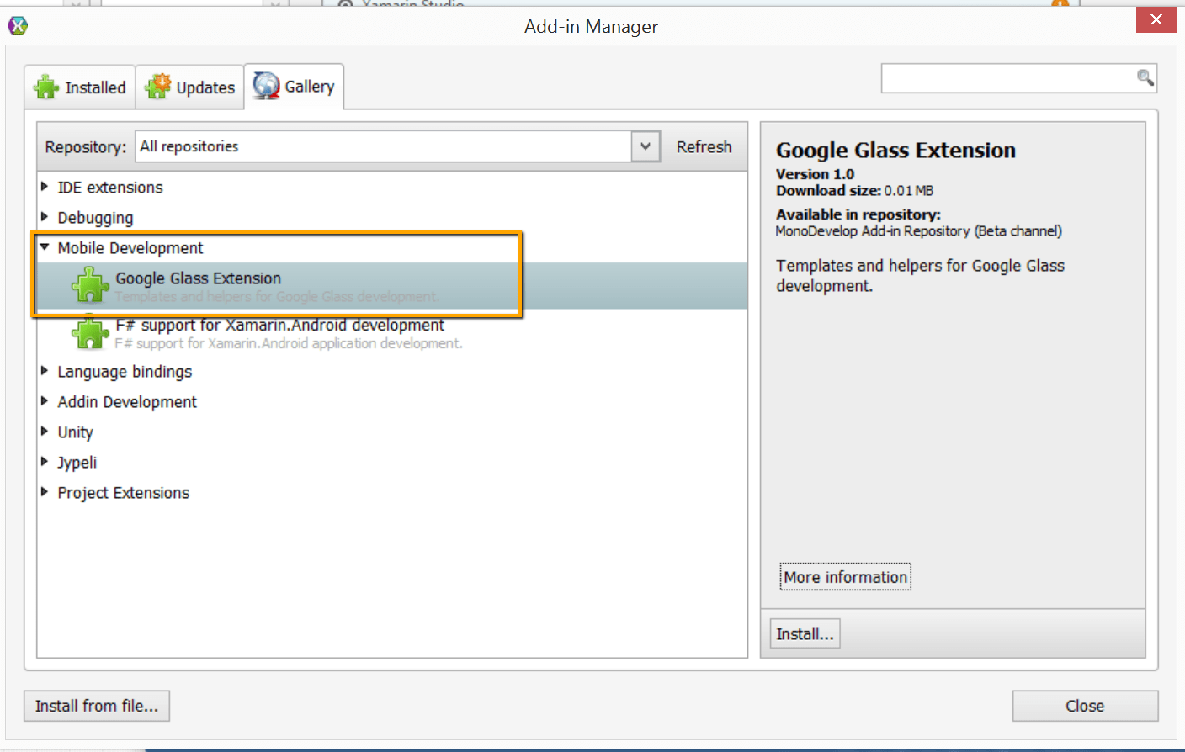1185x752 pixels.
Task: Click MonoDevelop Add-in Repository (Beta channel) text
Action: click(919, 231)
